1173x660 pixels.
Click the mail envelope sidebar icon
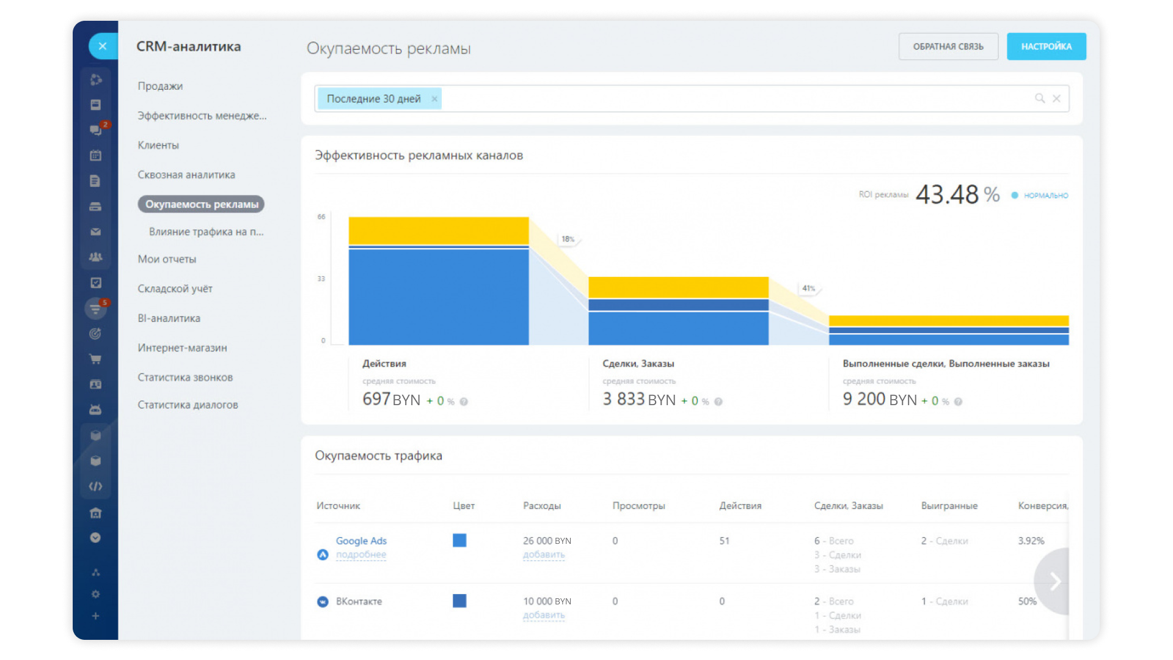coord(96,232)
